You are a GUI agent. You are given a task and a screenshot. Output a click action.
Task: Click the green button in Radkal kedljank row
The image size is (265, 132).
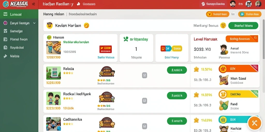pos(177,95)
